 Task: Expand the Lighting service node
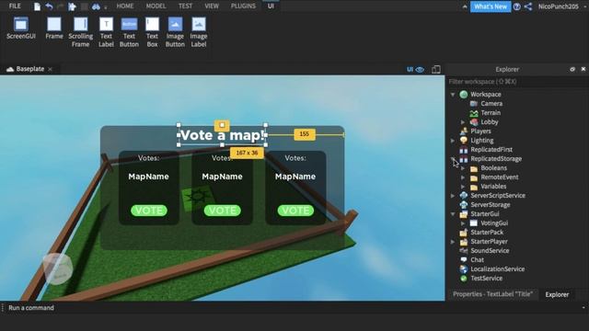click(453, 141)
